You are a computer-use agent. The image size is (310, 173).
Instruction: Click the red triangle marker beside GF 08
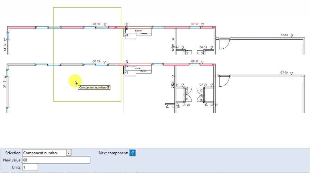click(x=105, y=25)
